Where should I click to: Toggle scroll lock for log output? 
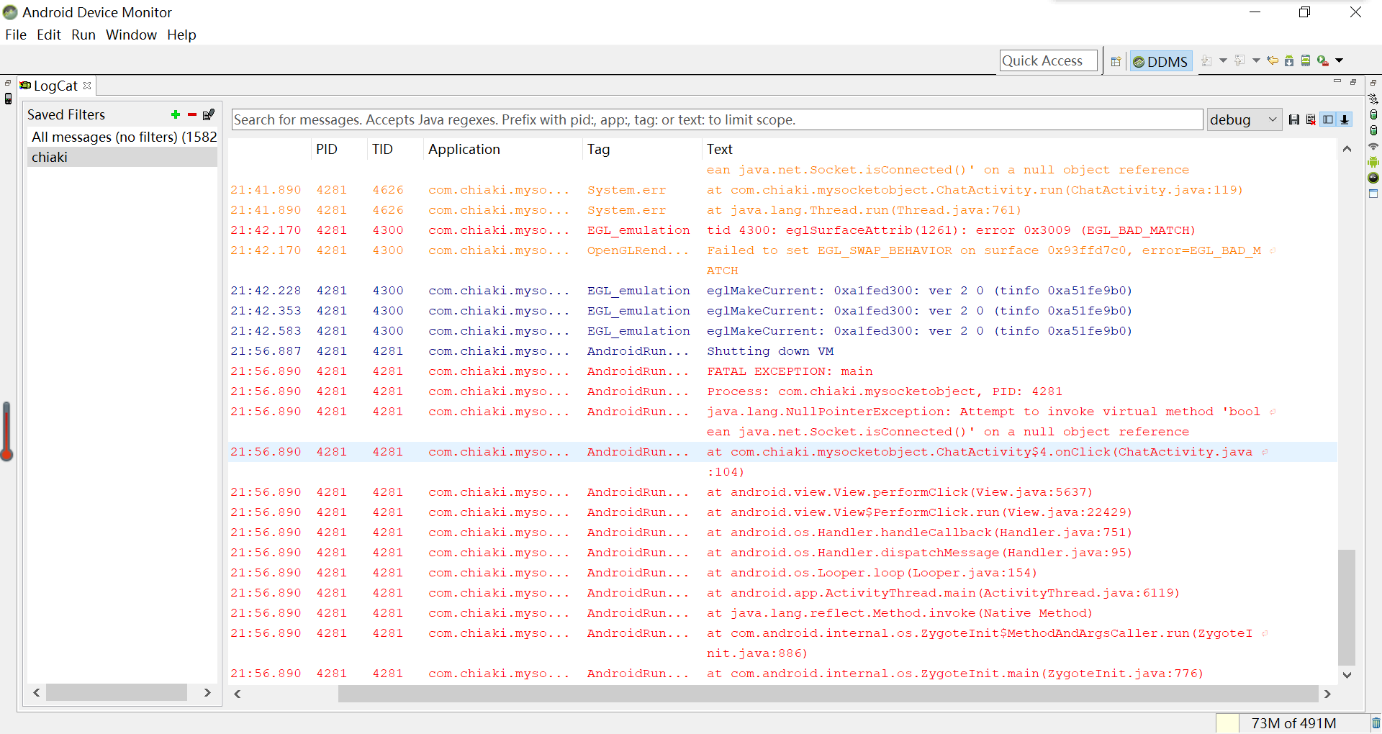click(1345, 119)
